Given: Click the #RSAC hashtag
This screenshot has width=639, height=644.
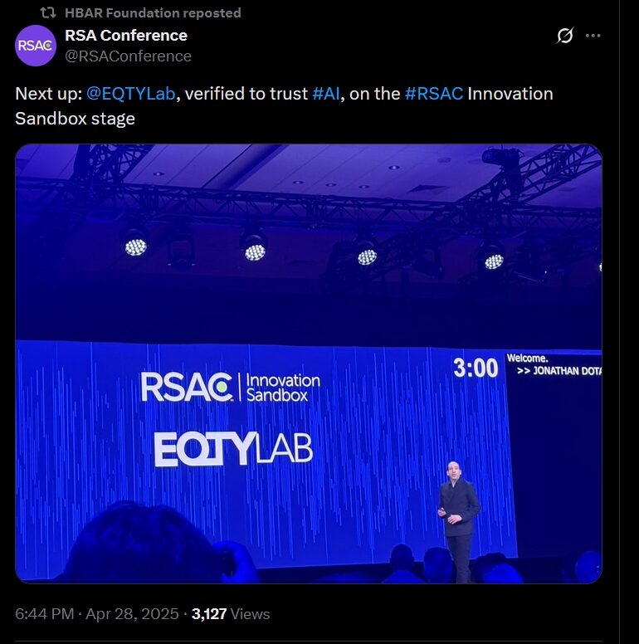Looking at the screenshot, I should coord(434,94).
